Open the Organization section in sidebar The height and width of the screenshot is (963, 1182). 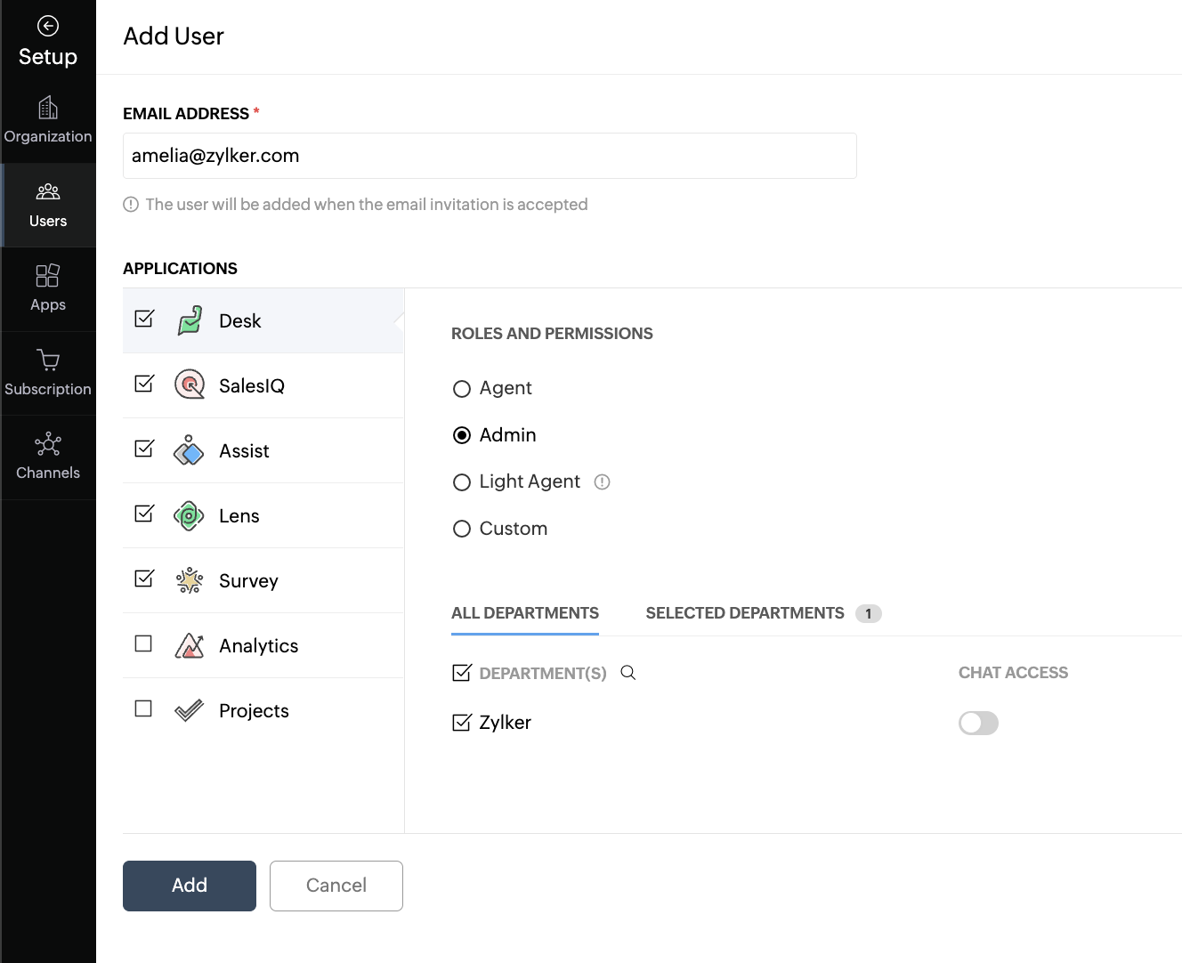click(x=48, y=119)
